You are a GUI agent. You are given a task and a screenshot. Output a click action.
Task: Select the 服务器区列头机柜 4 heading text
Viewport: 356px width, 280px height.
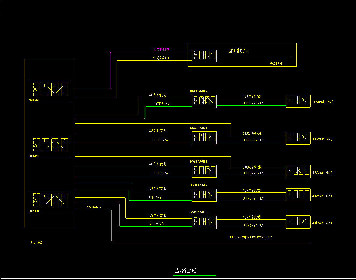pyautogui.click(x=199, y=185)
